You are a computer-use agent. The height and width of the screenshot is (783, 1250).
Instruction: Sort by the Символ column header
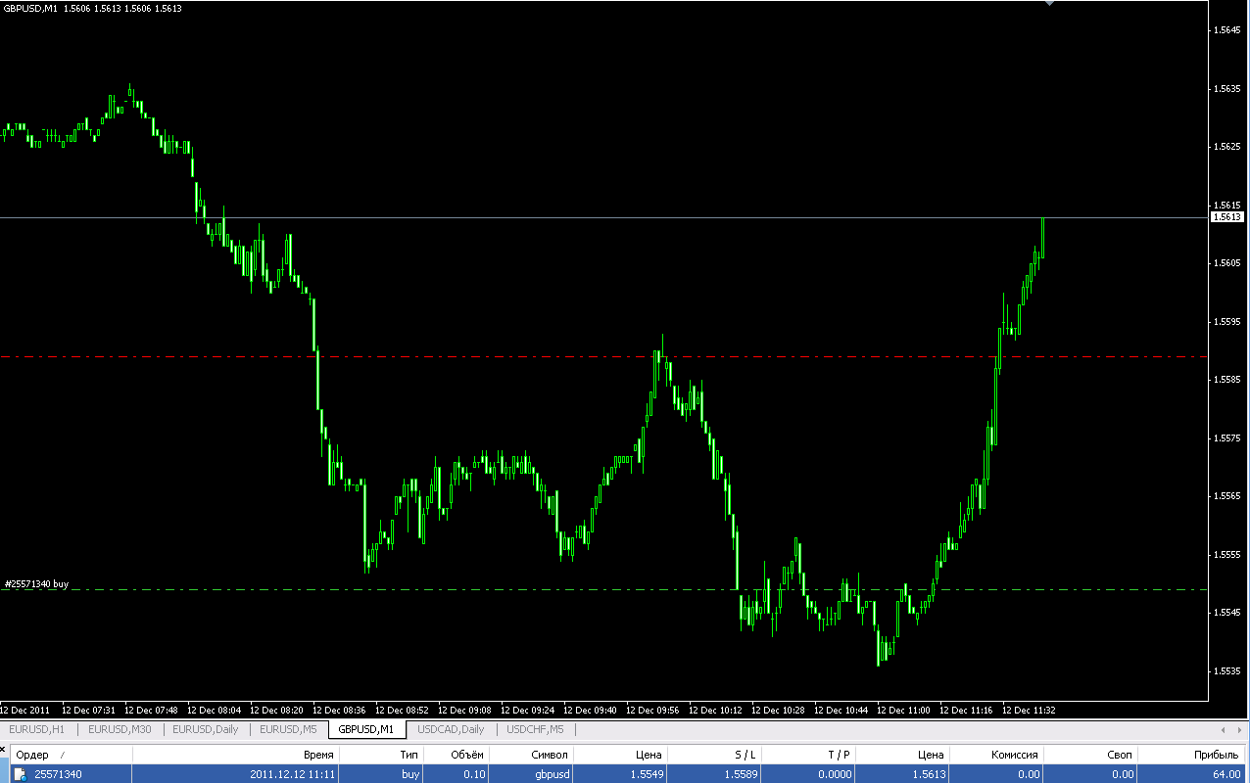pos(531,755)
